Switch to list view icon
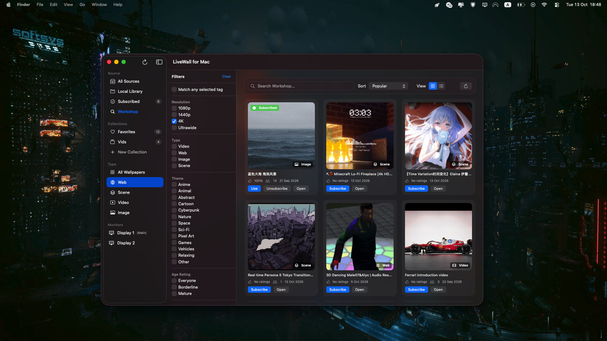The height and width of the screenshot is (341, 607). coord(441,86)
